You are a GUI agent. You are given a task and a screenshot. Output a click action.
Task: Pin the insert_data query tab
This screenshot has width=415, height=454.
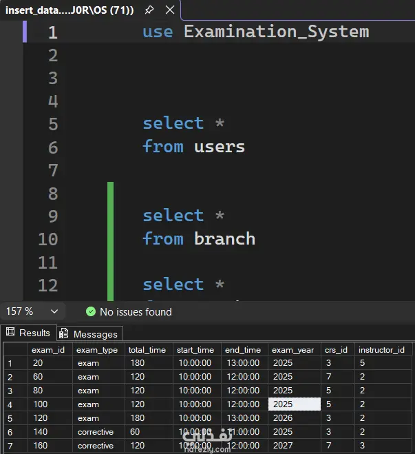point(149,10)
